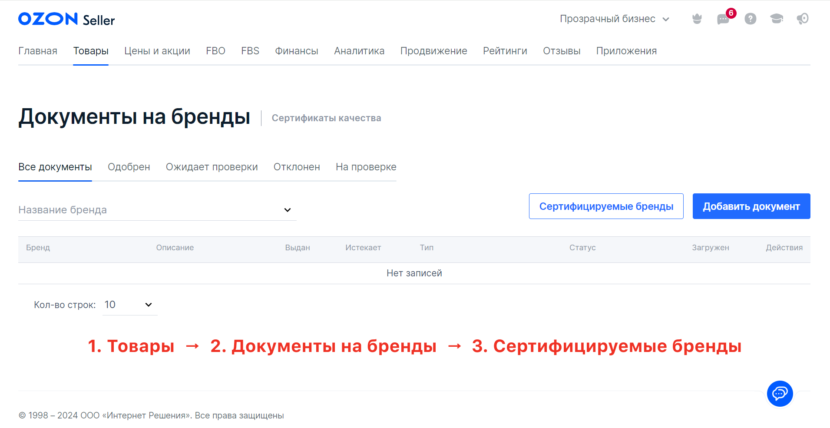
Task: Go to the Главная menu
Action: (x=38, y=51)
